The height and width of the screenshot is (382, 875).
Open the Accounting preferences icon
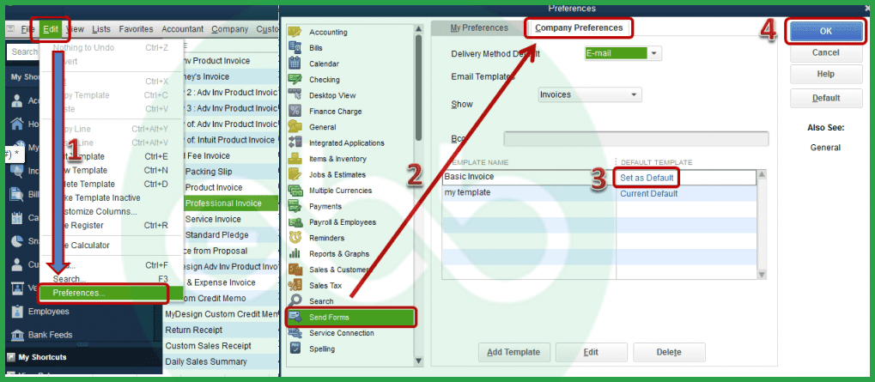[x=295, y=32]
